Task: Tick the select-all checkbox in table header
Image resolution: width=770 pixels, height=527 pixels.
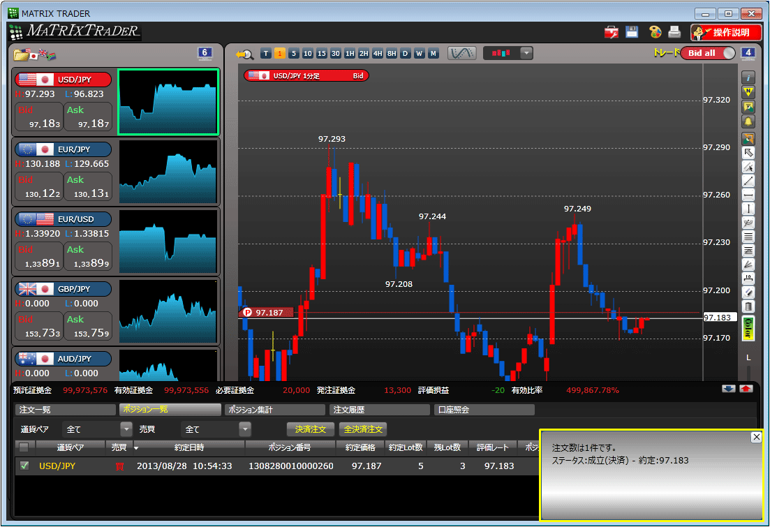Action: pyautogui.click(x=24, y=447)
